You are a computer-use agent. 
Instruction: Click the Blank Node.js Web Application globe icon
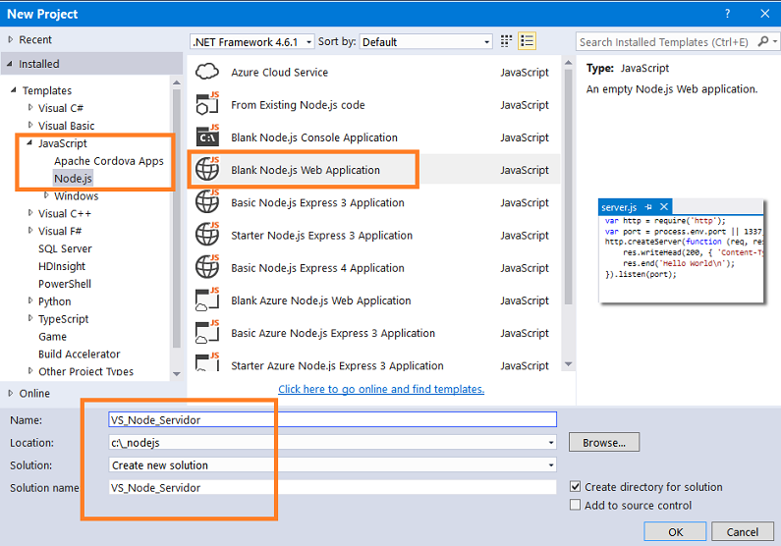207,169
